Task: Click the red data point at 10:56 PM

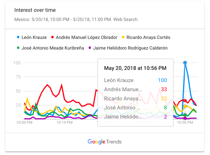Action: (x=185, y=101)
